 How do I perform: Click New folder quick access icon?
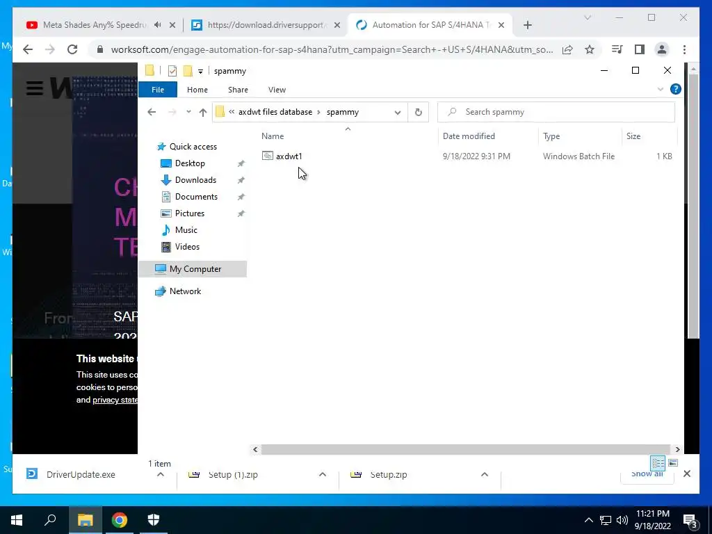(188, 71)
